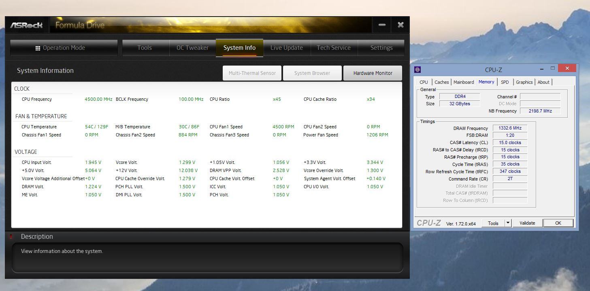Click the CPU Input Volt. value 1.945 V
The width and height of the screenshot is (590, 291).
point(93,162)
